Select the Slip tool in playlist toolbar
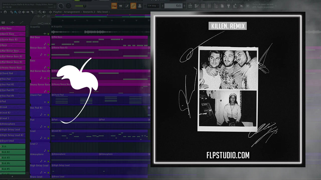The image size is (321, 180). click(x=28, y=12)
